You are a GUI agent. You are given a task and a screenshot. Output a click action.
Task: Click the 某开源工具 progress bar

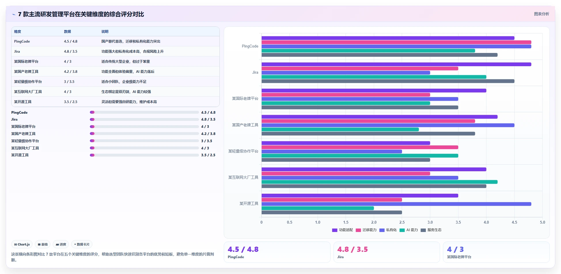144,155
